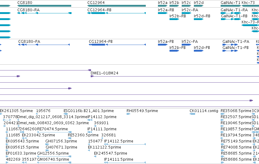Select the CG12964 gene label

tap(96, 3)
